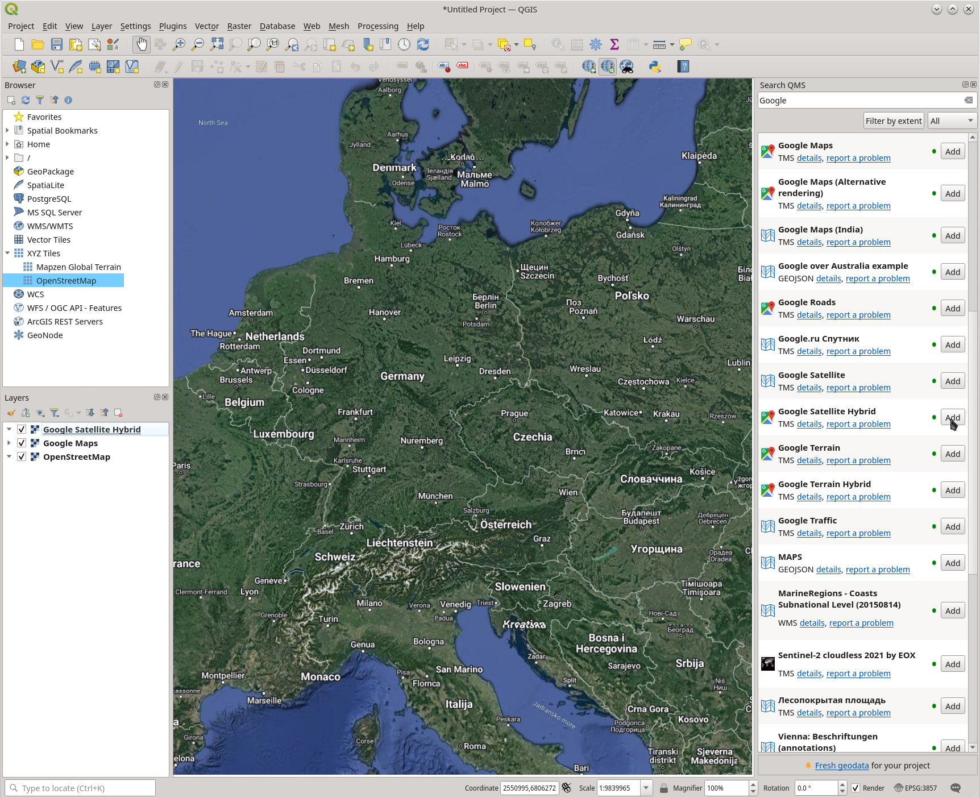Screen dimensions: 980x798
Task: Click Collapse All icon in Layers panel
Action: tap(105, 413)
